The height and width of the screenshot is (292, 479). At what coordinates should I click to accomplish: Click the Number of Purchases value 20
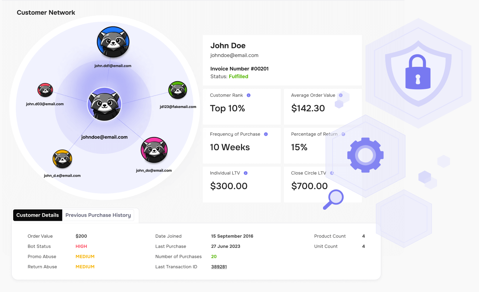click(214, 256)
